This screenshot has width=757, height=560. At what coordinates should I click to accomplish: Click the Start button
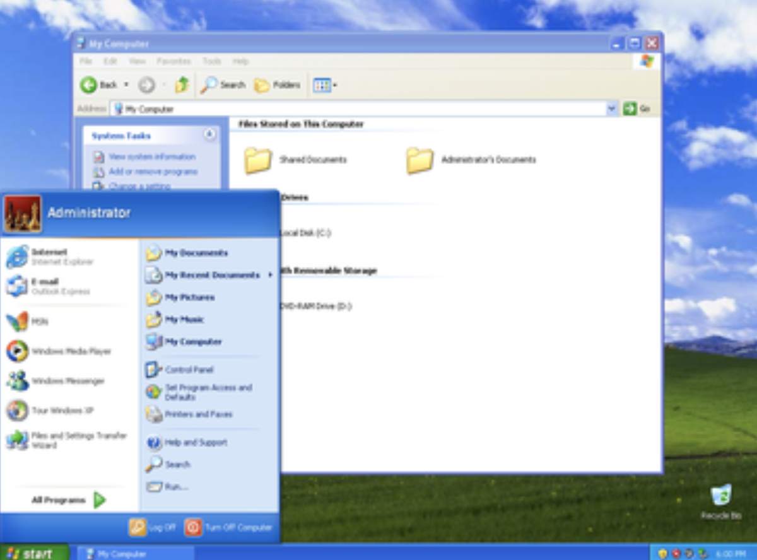[35, 553]
